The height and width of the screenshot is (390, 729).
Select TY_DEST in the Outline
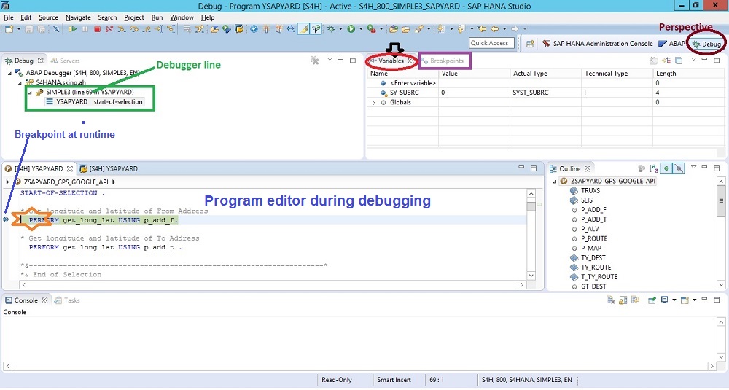click(593, 257)
